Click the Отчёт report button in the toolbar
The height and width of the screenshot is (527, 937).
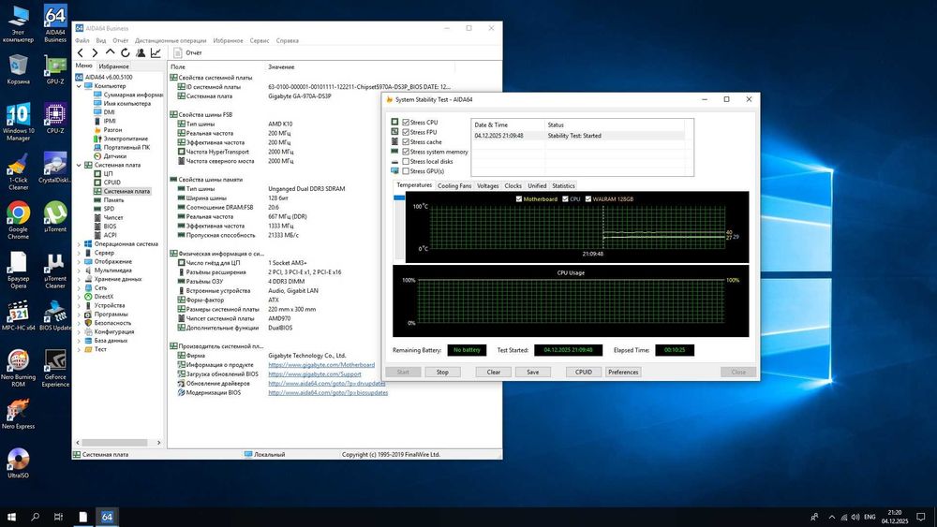(187, 53)
